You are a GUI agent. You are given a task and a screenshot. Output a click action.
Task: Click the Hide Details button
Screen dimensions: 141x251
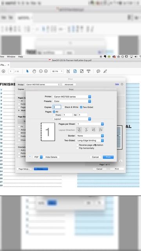(x=51, y=157)
